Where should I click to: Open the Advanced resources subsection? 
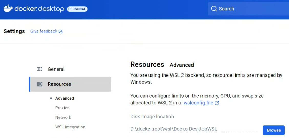[x=65, y=98]
